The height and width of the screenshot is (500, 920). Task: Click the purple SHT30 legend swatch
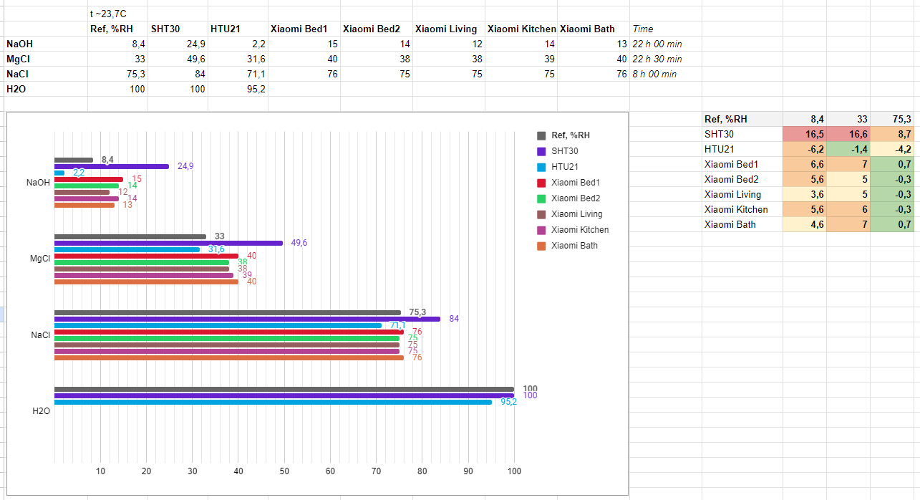[541, 151]
